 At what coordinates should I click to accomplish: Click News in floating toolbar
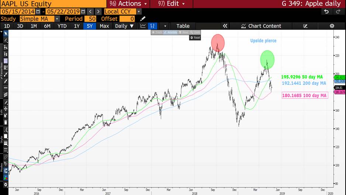coord(184,32)
